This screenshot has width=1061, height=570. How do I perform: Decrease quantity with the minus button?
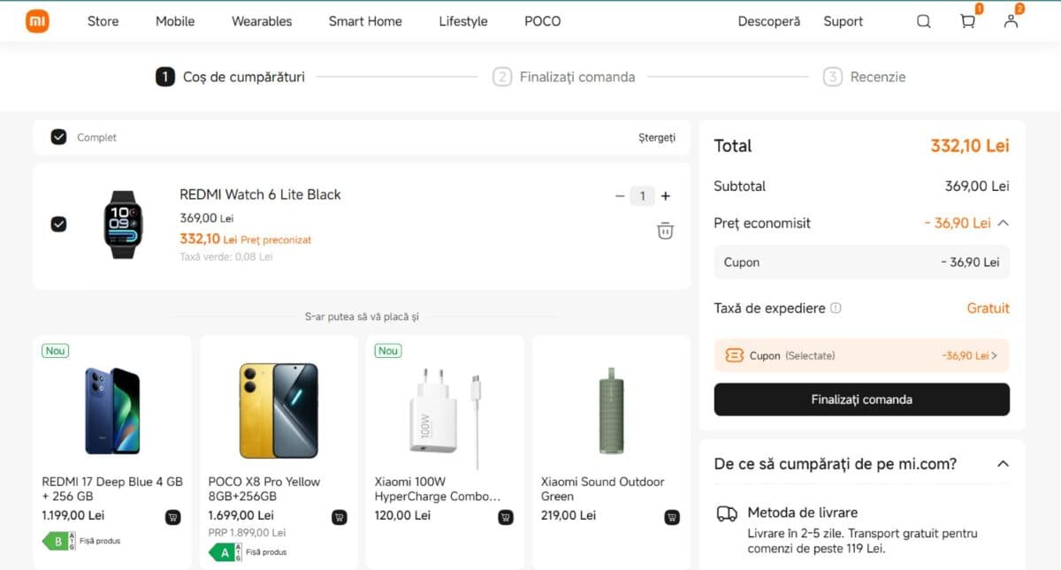tap(620, 196)
